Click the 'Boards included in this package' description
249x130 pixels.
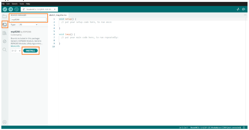tap(26, 41)
